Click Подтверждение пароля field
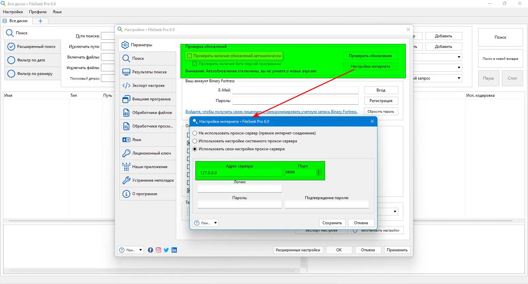Image resolution: width=528 pixels, height=284 pixels. (327, 204)
